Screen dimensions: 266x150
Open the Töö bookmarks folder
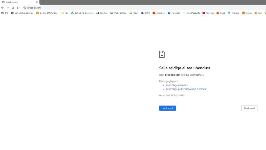65,13
